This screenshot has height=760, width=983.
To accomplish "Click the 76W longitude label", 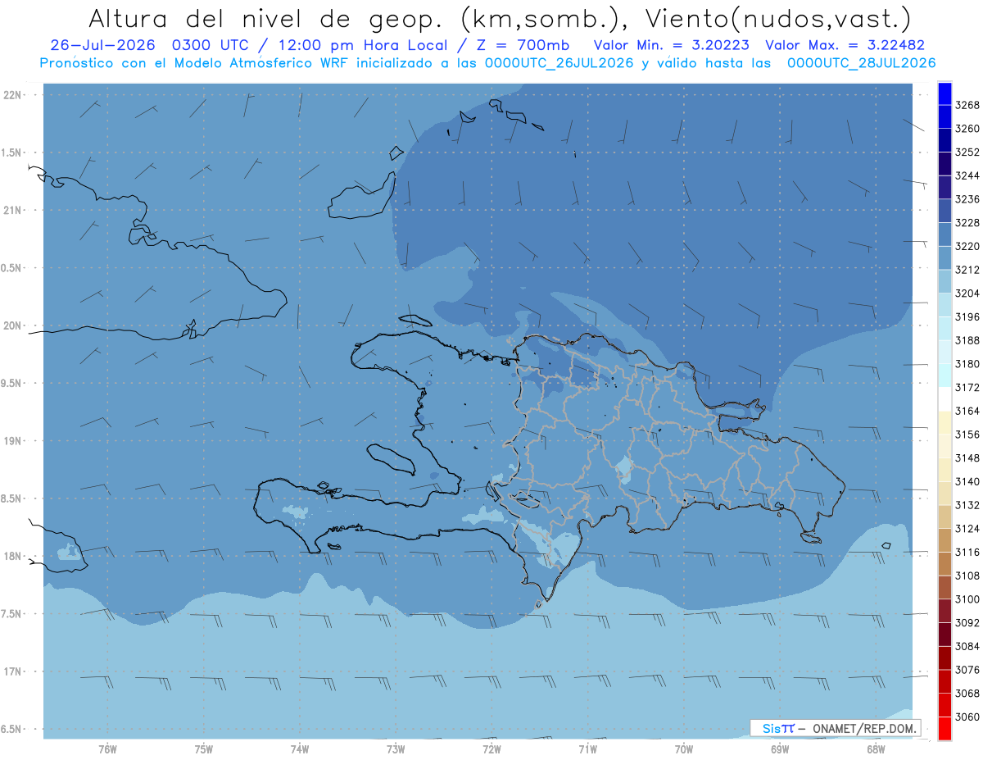I will pyautogui.click(x=107, y=749).
